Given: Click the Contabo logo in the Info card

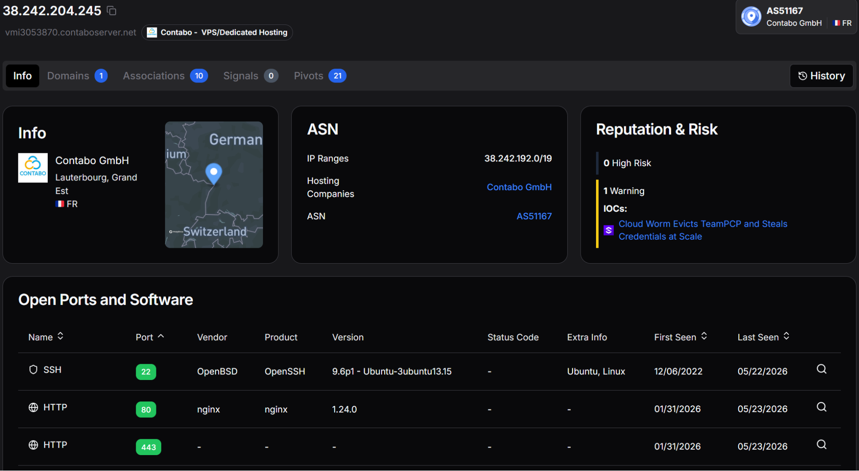Looking at the screenshot, I should (33, 168).
